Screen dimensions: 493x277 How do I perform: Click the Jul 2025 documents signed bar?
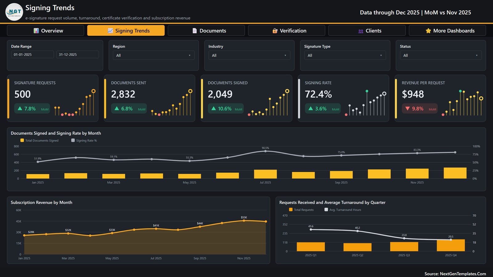(x=265, y=174)
